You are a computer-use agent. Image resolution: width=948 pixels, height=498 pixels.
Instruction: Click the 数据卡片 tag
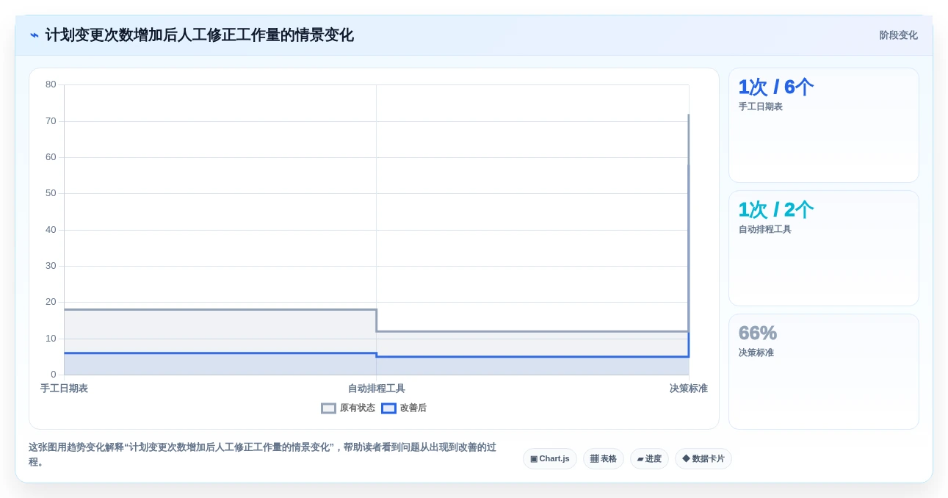703,459
